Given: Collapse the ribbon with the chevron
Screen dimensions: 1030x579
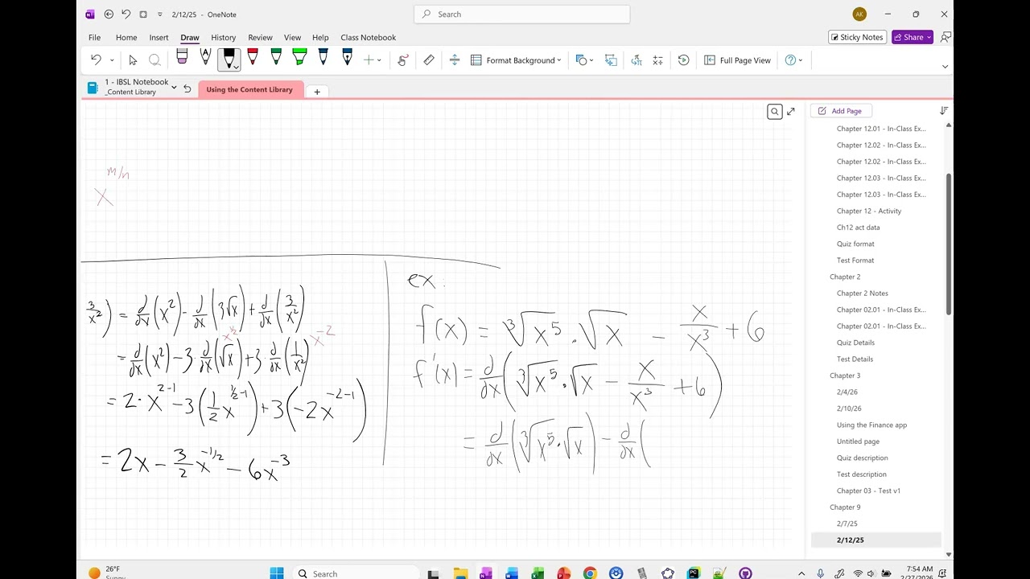Looking at the screenshot, I should click(945, 67).
